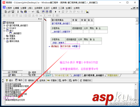Switch to the 变量表 tab

click(52, 80)
